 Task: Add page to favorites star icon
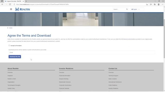151,4
